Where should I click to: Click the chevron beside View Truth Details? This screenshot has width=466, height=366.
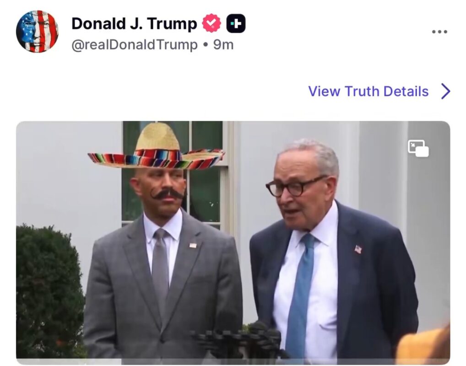pos(445,91)
